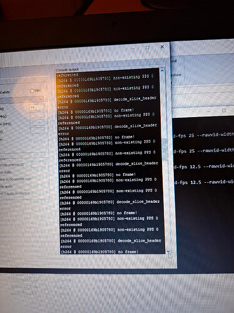The height and width of the screenshot is (313, 234).
Task: Toggle the no audio option
Action: coord(6,172)
